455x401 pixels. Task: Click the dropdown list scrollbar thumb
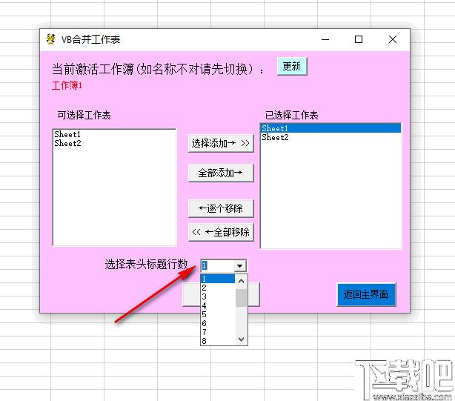coord(241,298)
